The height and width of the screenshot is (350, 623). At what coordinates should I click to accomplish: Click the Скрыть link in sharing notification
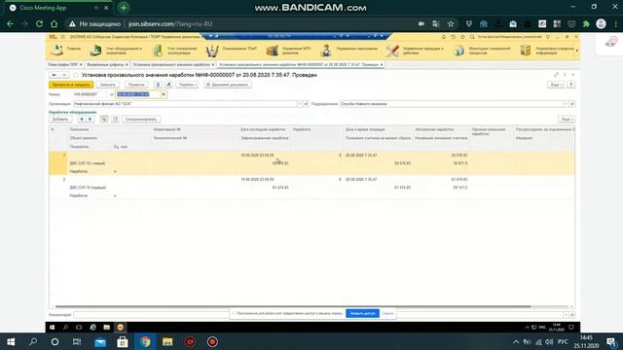click(387, 313)
